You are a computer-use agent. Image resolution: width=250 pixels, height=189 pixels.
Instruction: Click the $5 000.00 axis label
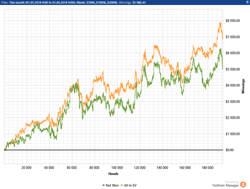(x=233, y=69)
